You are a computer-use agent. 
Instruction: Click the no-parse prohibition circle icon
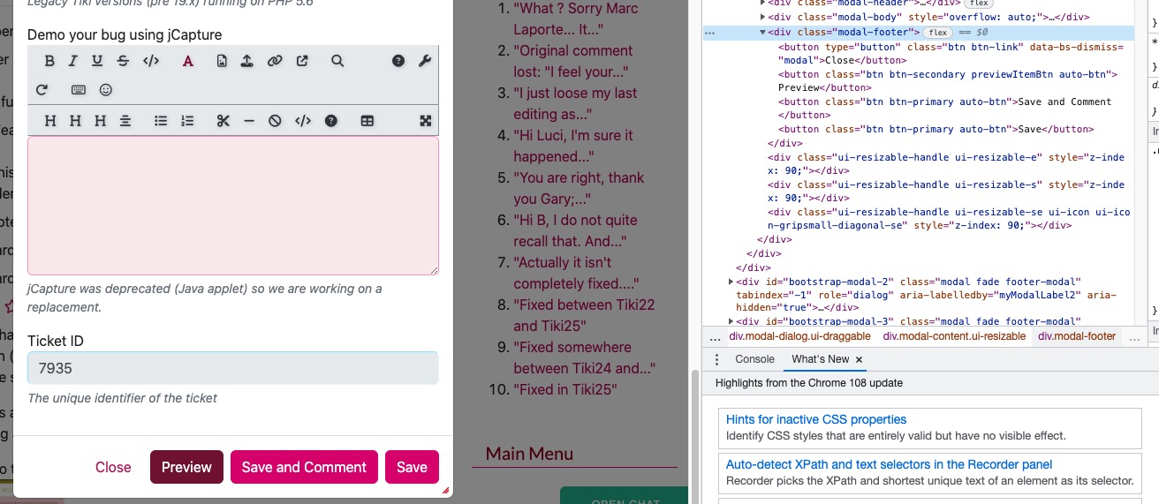275,121
